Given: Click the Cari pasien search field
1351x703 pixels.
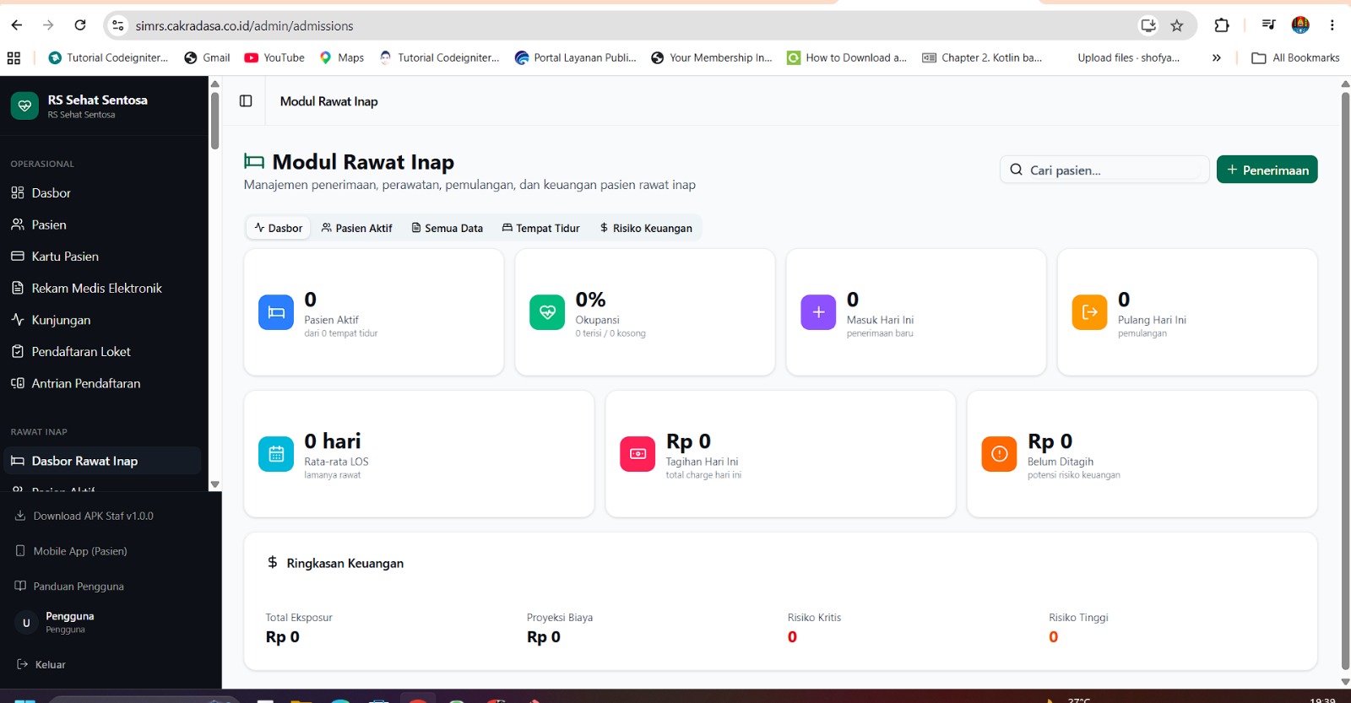Looking at the screenshot, I should (x=1104, y=170).
